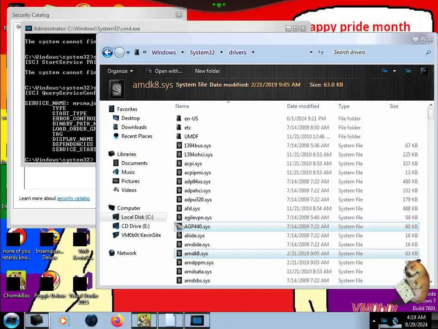
Task: Create a New folder from toolbar
Action: (207, 71)
